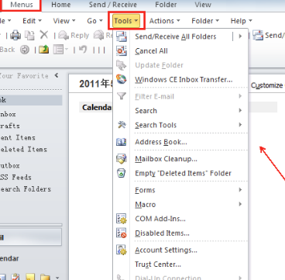Screen dimensions: 285x280
Task: Switch to the Send / Receive tab
Action: pyautogui.click(x=113, y=5)
